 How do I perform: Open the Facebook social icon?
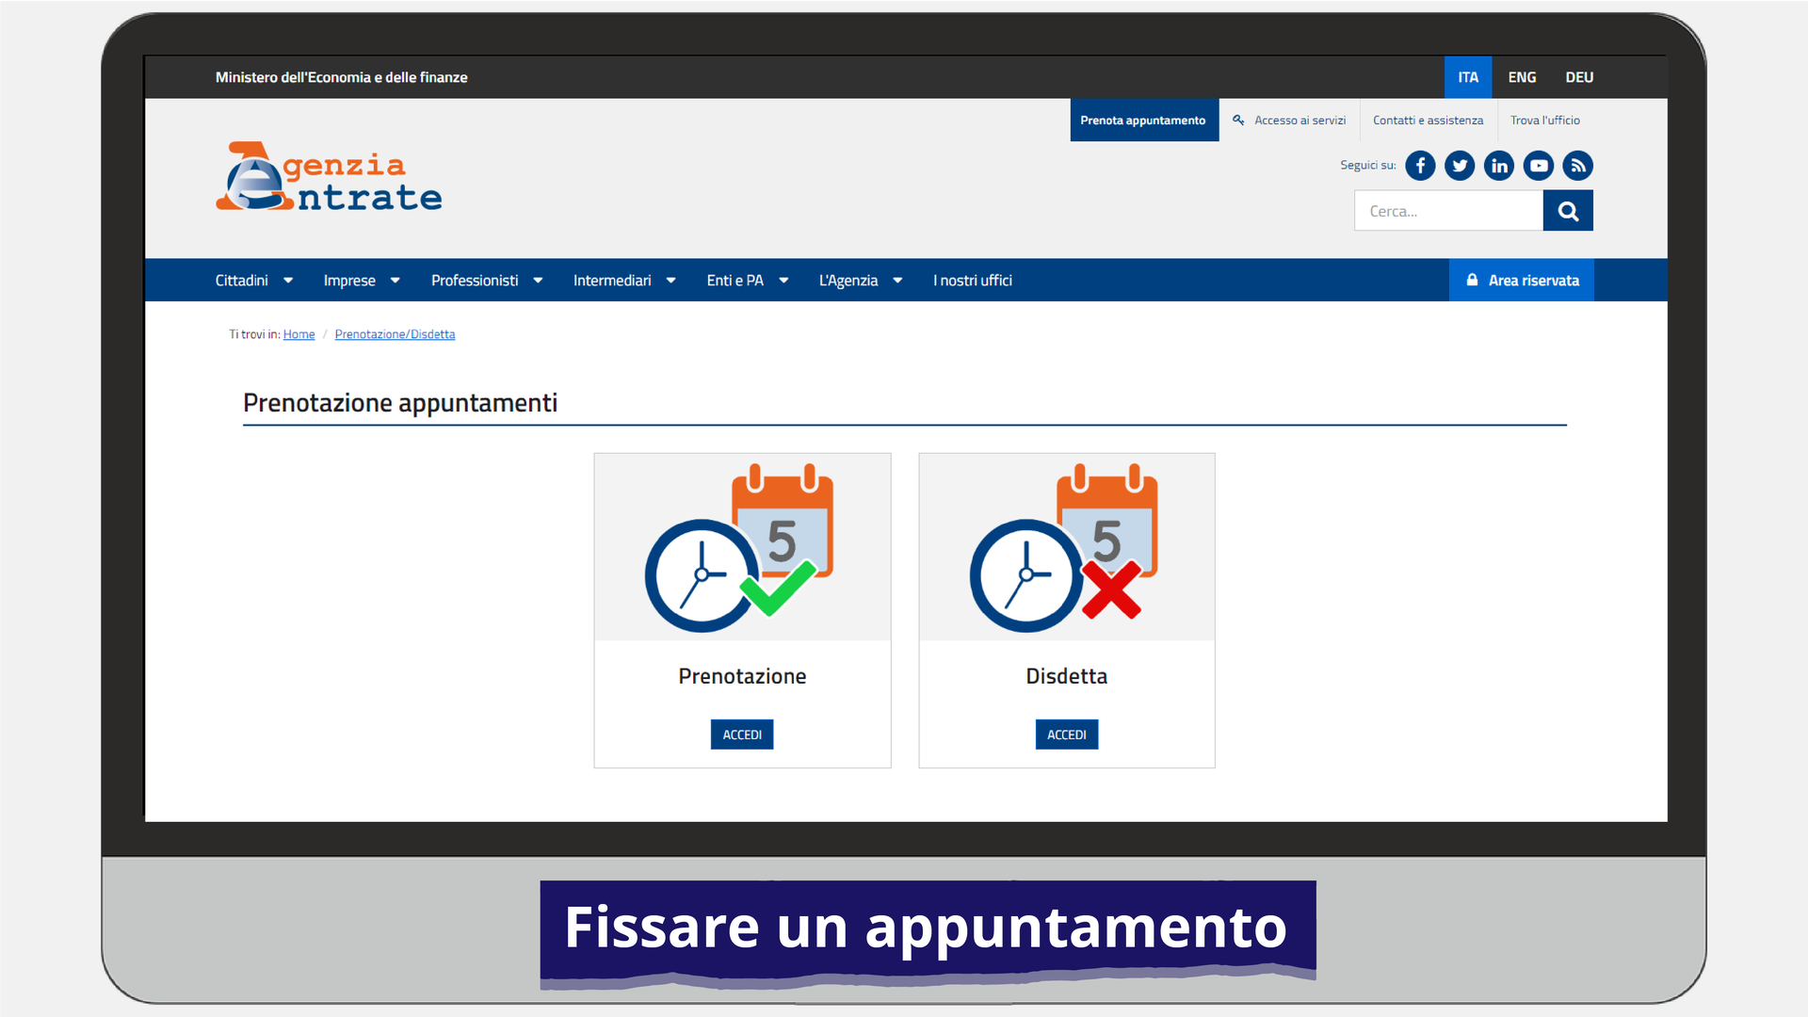pyautogui.click(x=1420, y=166)
